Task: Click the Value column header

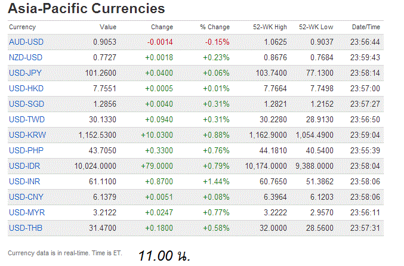Action: pos(108,27)
